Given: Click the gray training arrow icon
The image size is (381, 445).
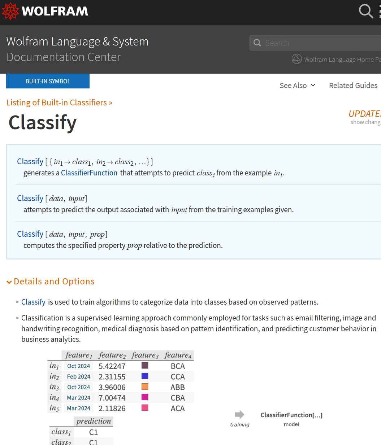Looking at the screenshot, I should click(x=239, y=414).
